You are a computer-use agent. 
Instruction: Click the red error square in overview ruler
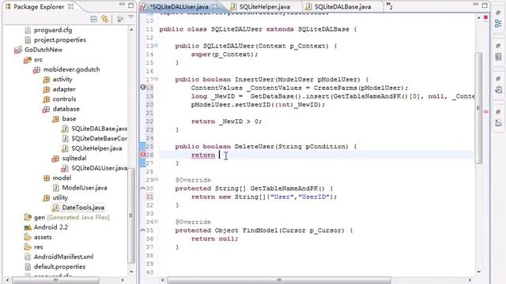pos(485,17)
